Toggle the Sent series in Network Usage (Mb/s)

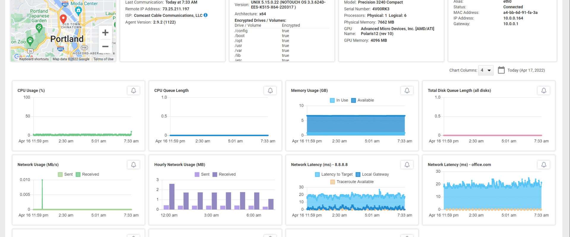click(65, 174)
